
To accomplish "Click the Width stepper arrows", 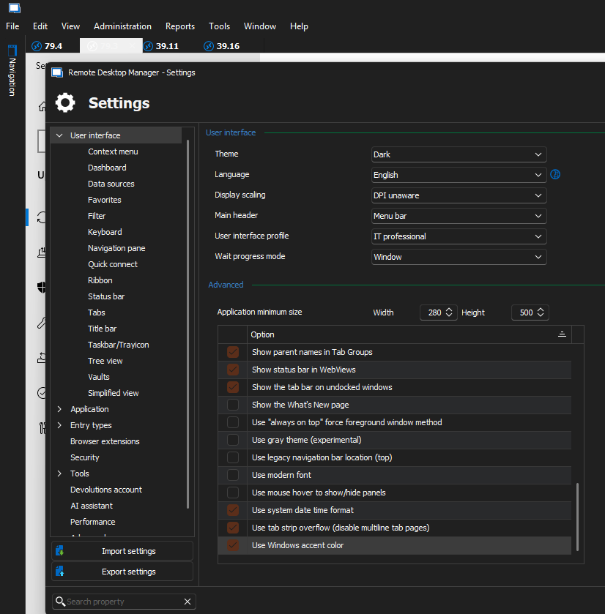I will pos(450,312).
